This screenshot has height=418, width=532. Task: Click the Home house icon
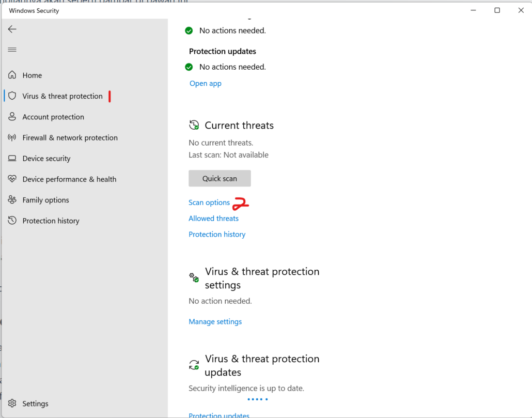[x=12, y=75]
